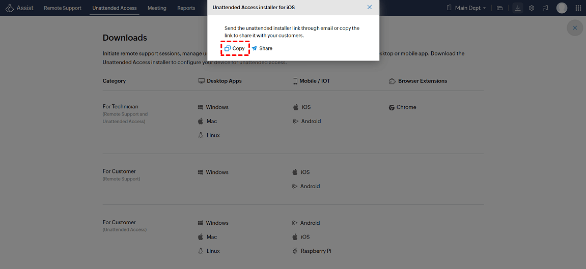
Task: Download Windows installer for Customer Unattended Access
Action: pyautogui.click(x=213, y=223)
